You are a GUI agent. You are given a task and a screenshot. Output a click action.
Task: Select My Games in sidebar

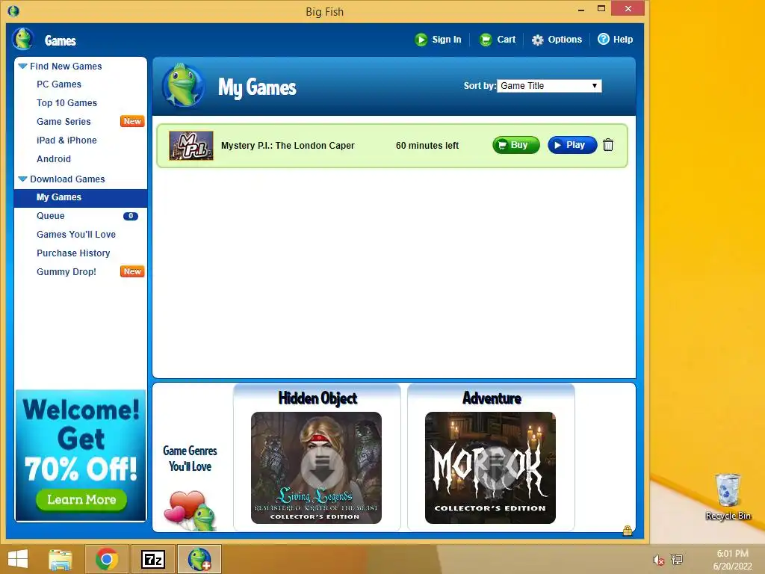pos(81,197)
